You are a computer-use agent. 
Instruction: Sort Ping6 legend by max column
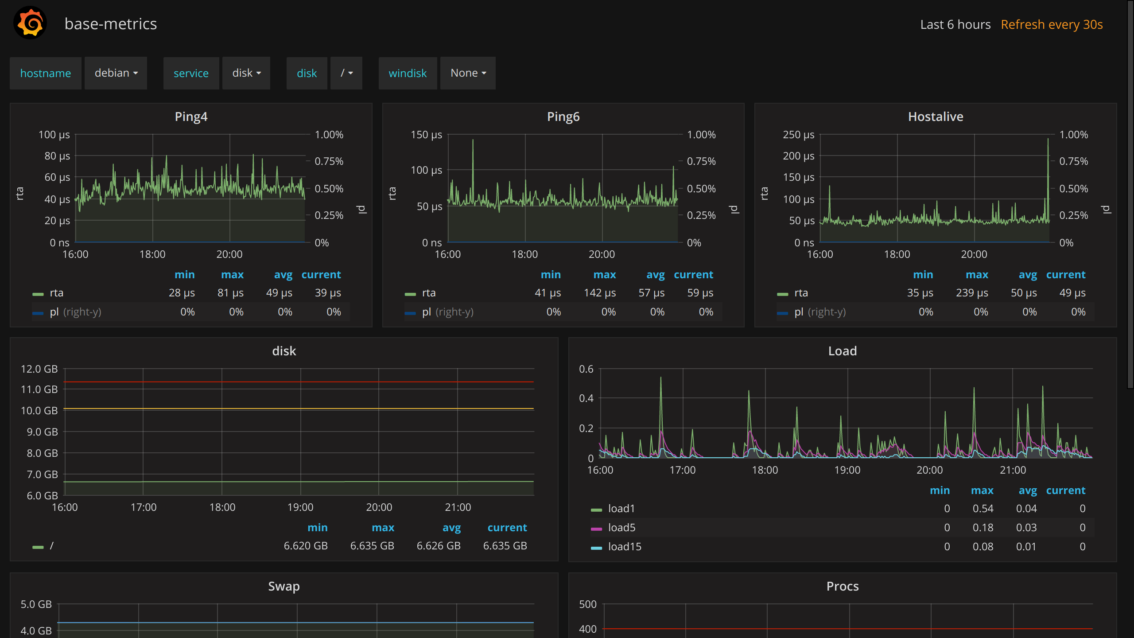coord(604,275)
